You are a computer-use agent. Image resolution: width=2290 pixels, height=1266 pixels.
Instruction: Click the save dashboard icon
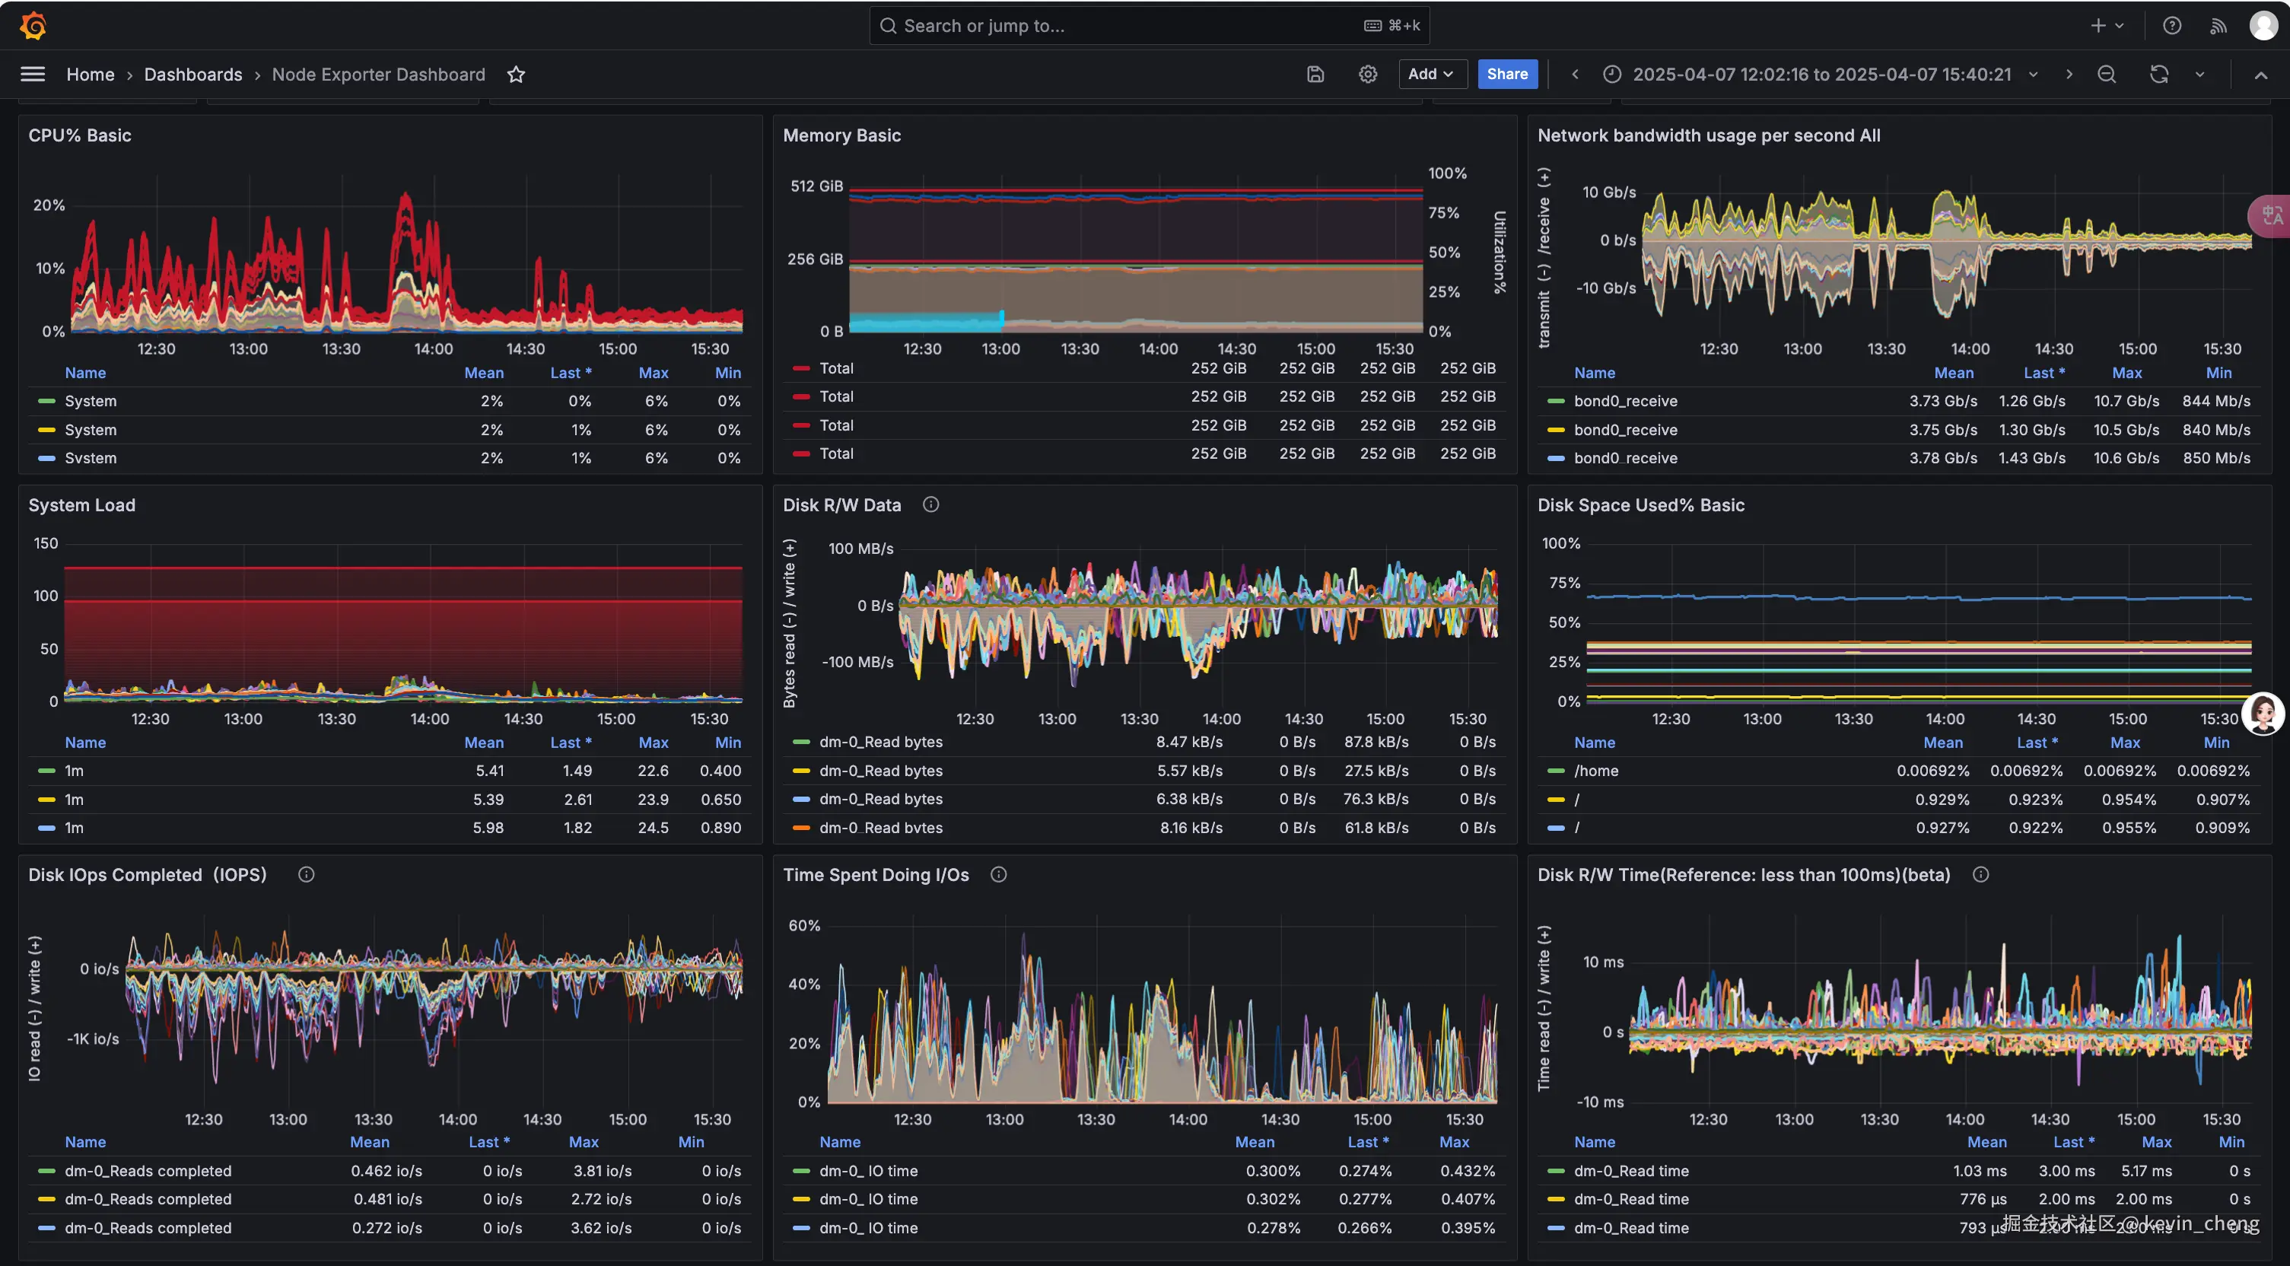click(1315, 75)
